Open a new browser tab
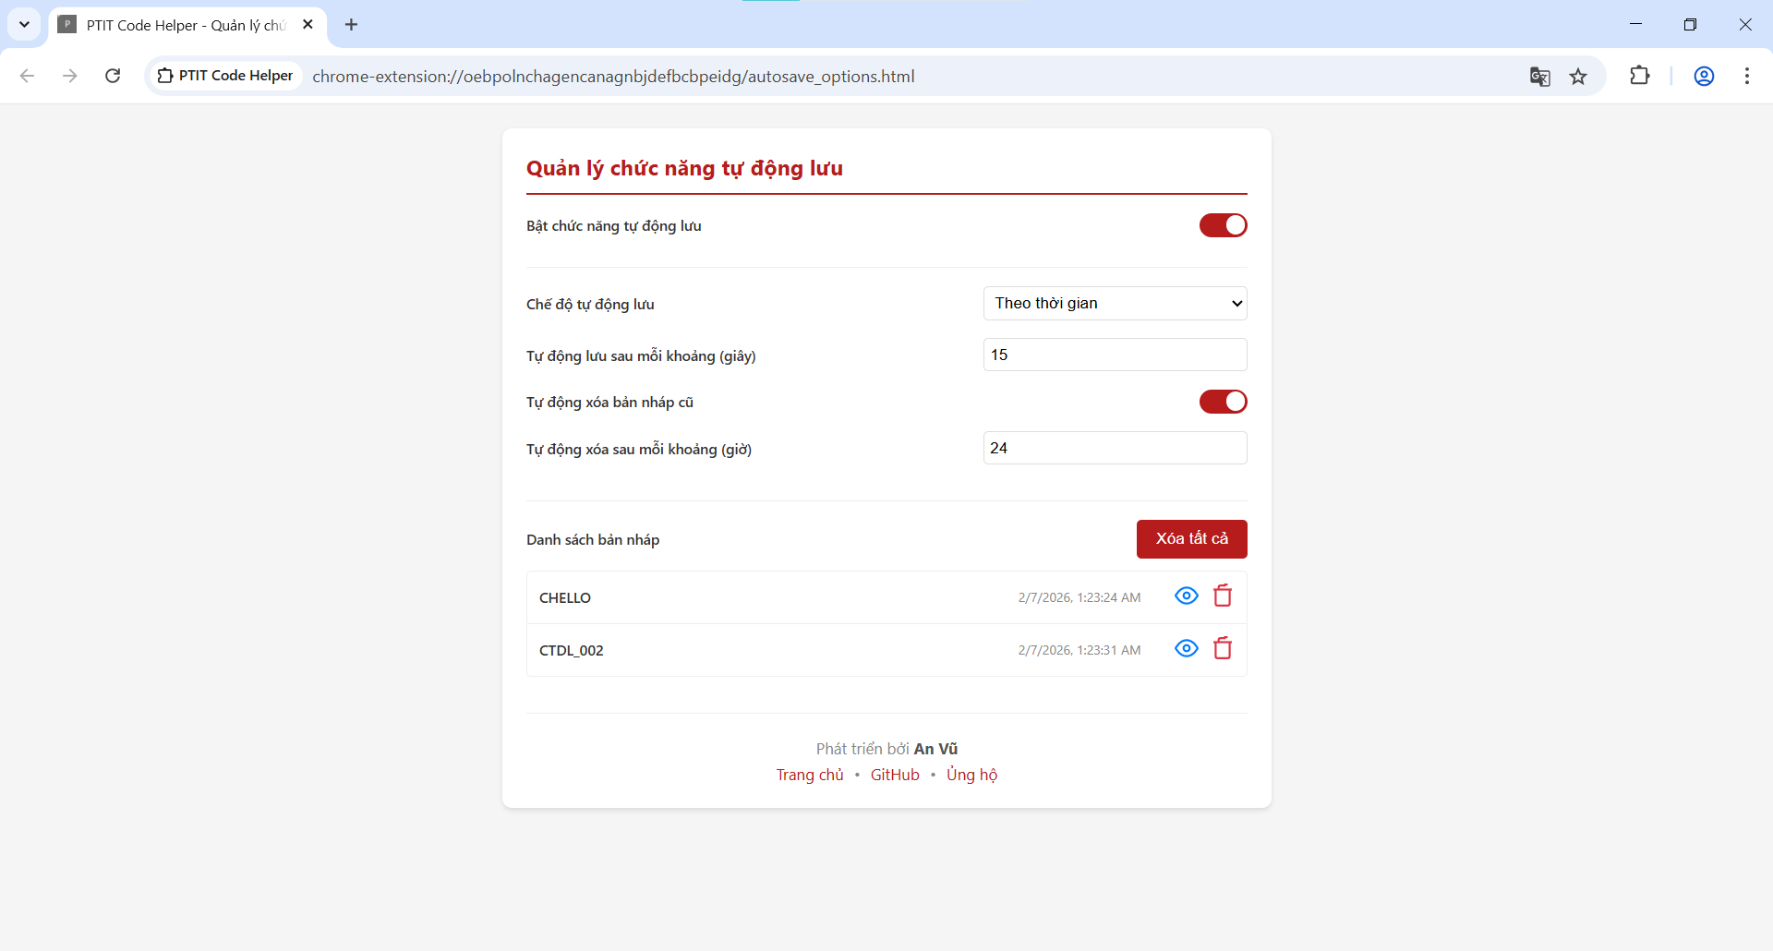Screen dimensions: 1773x951 351,25
